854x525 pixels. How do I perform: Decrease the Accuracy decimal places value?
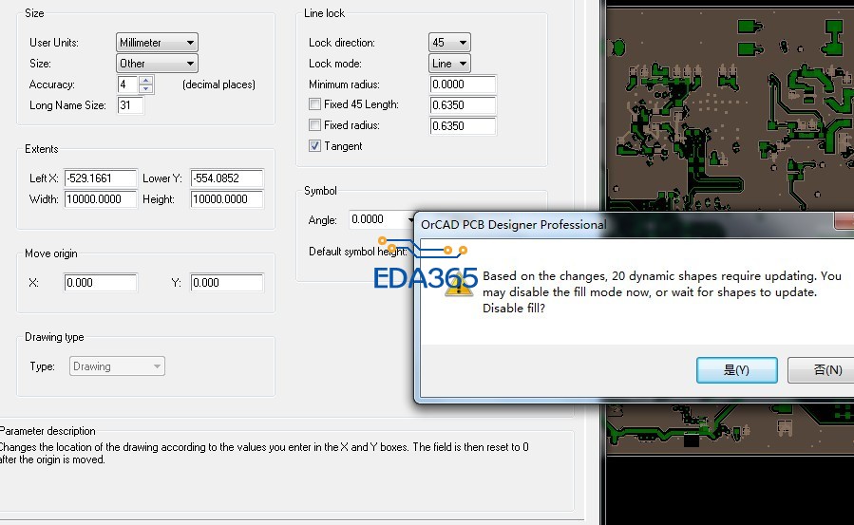click(x=145, y=88)
